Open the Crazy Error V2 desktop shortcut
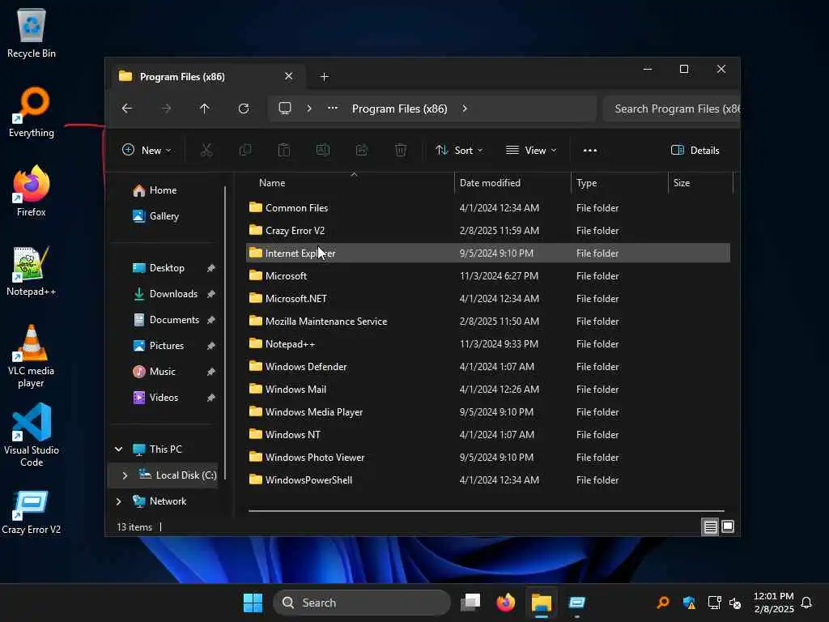The height and width of the screenshot is (622, 829). point(32,512)
